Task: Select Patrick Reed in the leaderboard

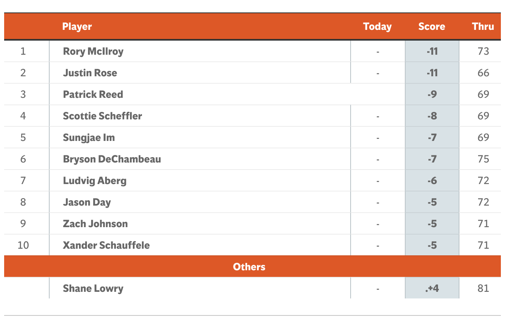Action: pyautogui.click(x=93, y=95)
